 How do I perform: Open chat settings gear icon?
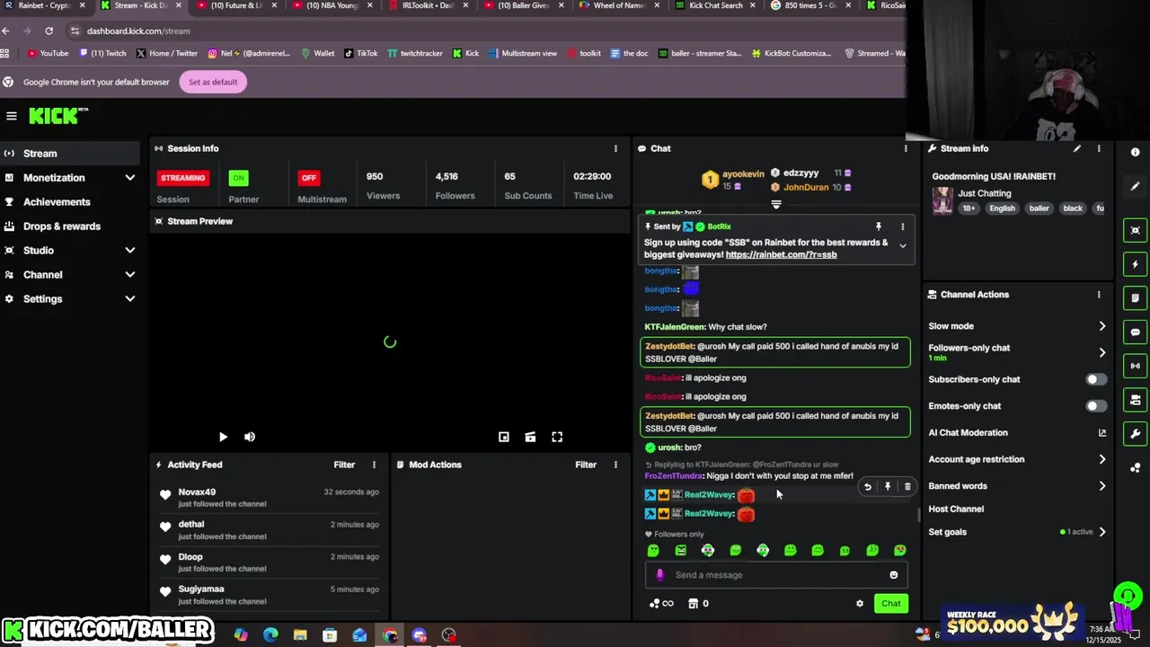[x=860, y=604]
